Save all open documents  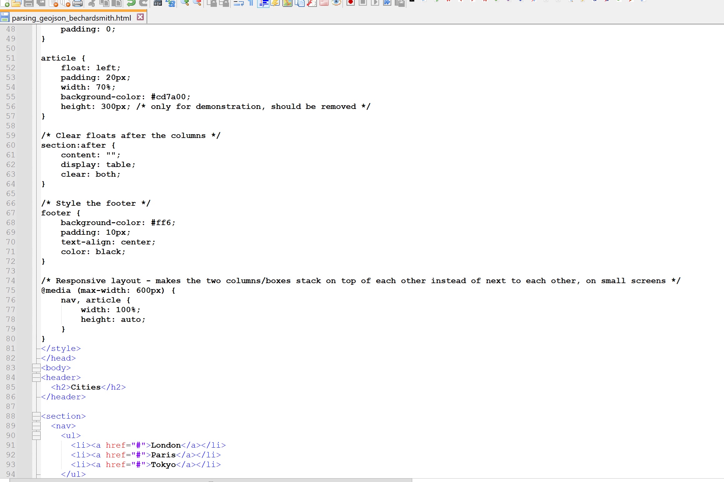tap(42, 3)
